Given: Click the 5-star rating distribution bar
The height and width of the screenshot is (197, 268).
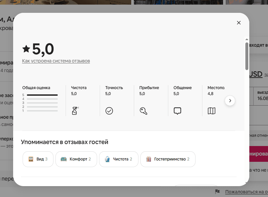Looking at the screenshot, I should (x=42, y=95).
